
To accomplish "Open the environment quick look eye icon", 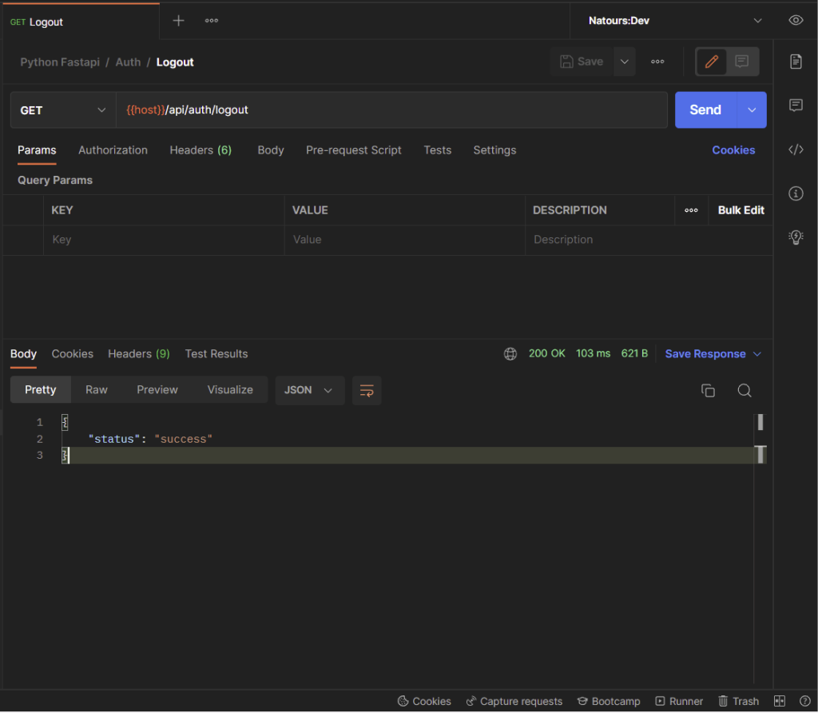I will [x=796, y=20].
